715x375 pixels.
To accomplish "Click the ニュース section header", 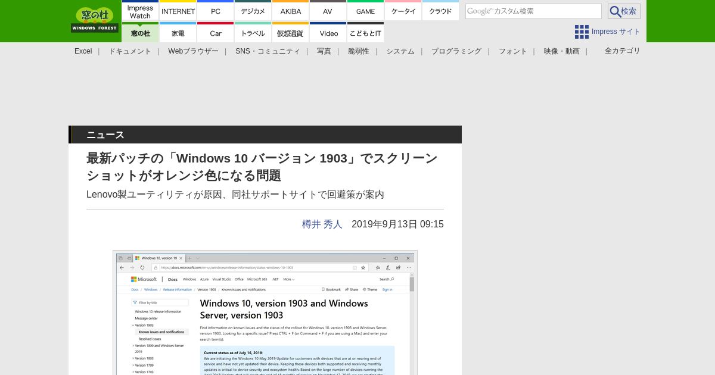I will (265, 135).
